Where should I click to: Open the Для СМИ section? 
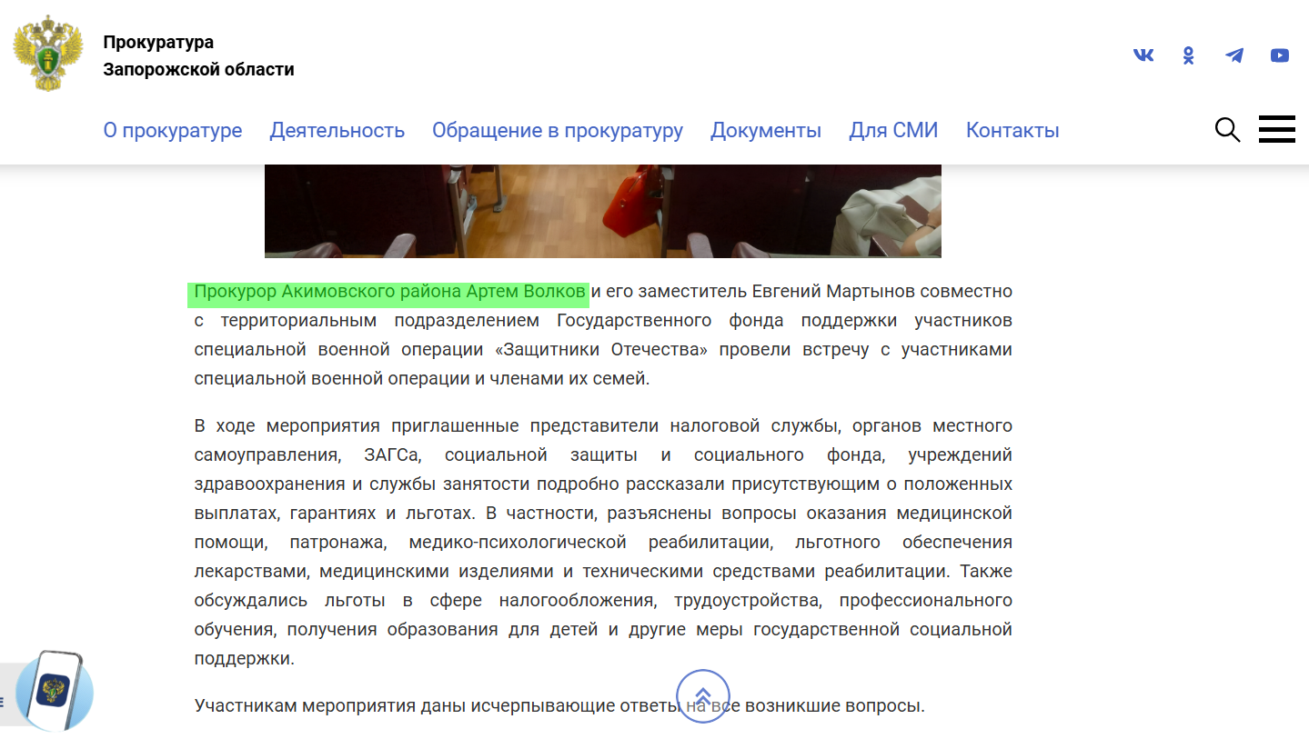pyautogui.click(x=892, y=130)
